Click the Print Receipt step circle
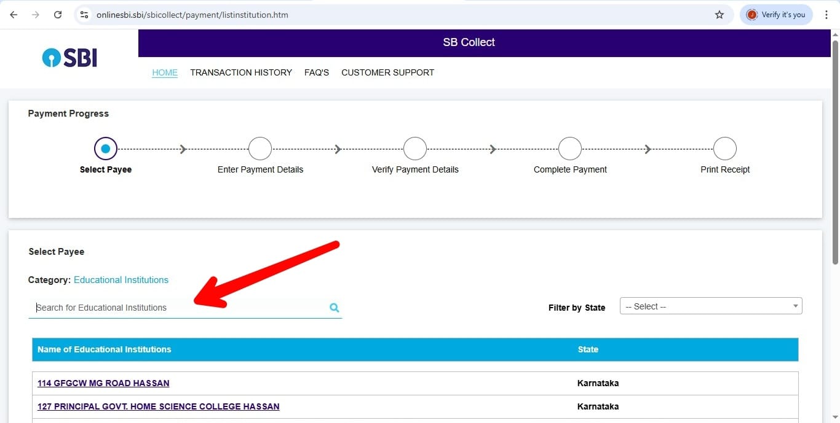This screenshot has width=840, height=423. [x=725, y=149]
